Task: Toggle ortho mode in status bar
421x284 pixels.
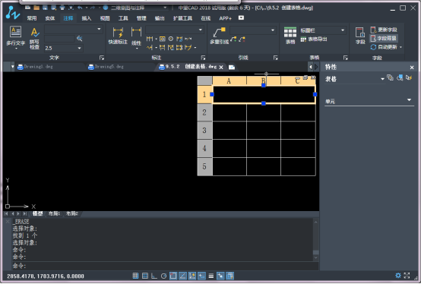Action: tap(154, 276)
